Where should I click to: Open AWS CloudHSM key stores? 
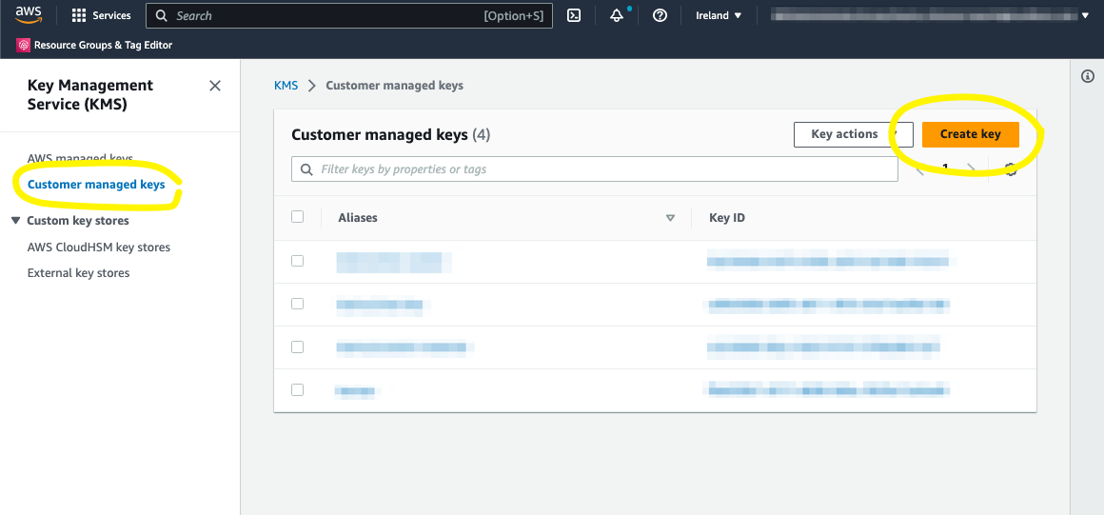pyautogui.click(x=99, y=248)
